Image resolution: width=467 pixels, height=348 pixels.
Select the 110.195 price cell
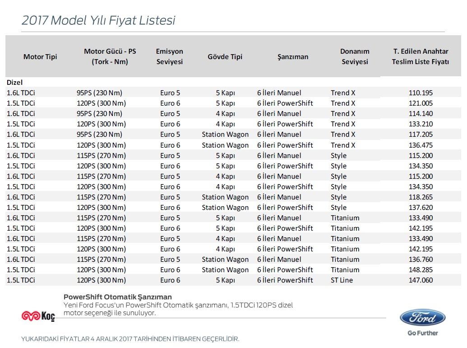421,93
